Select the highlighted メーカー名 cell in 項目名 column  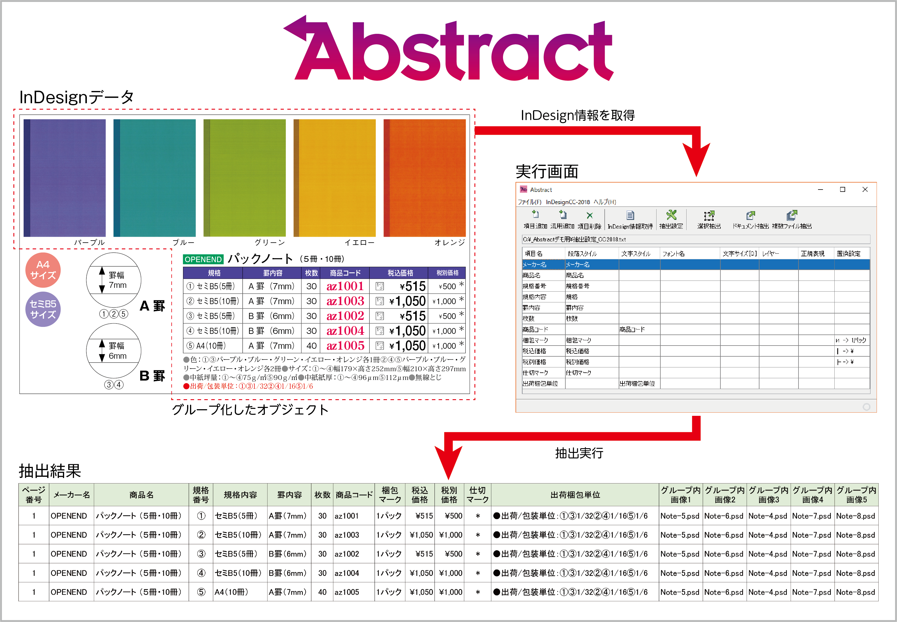tap(544, 264)
